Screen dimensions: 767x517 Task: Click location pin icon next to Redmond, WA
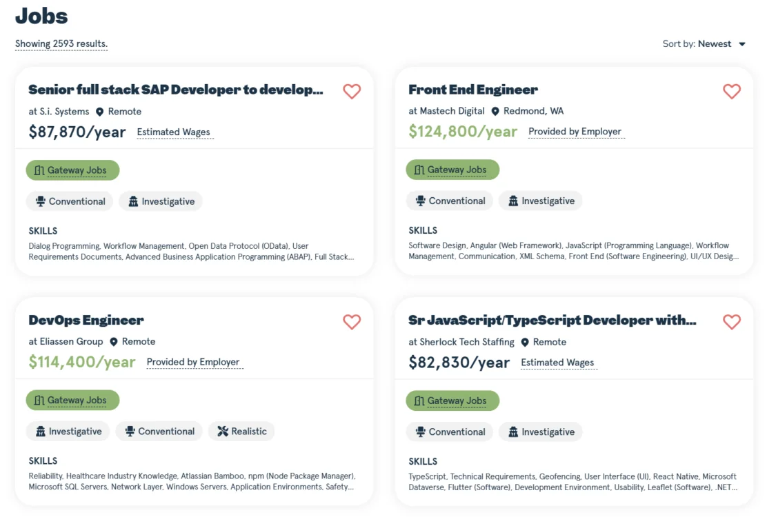tap(495, 112)
